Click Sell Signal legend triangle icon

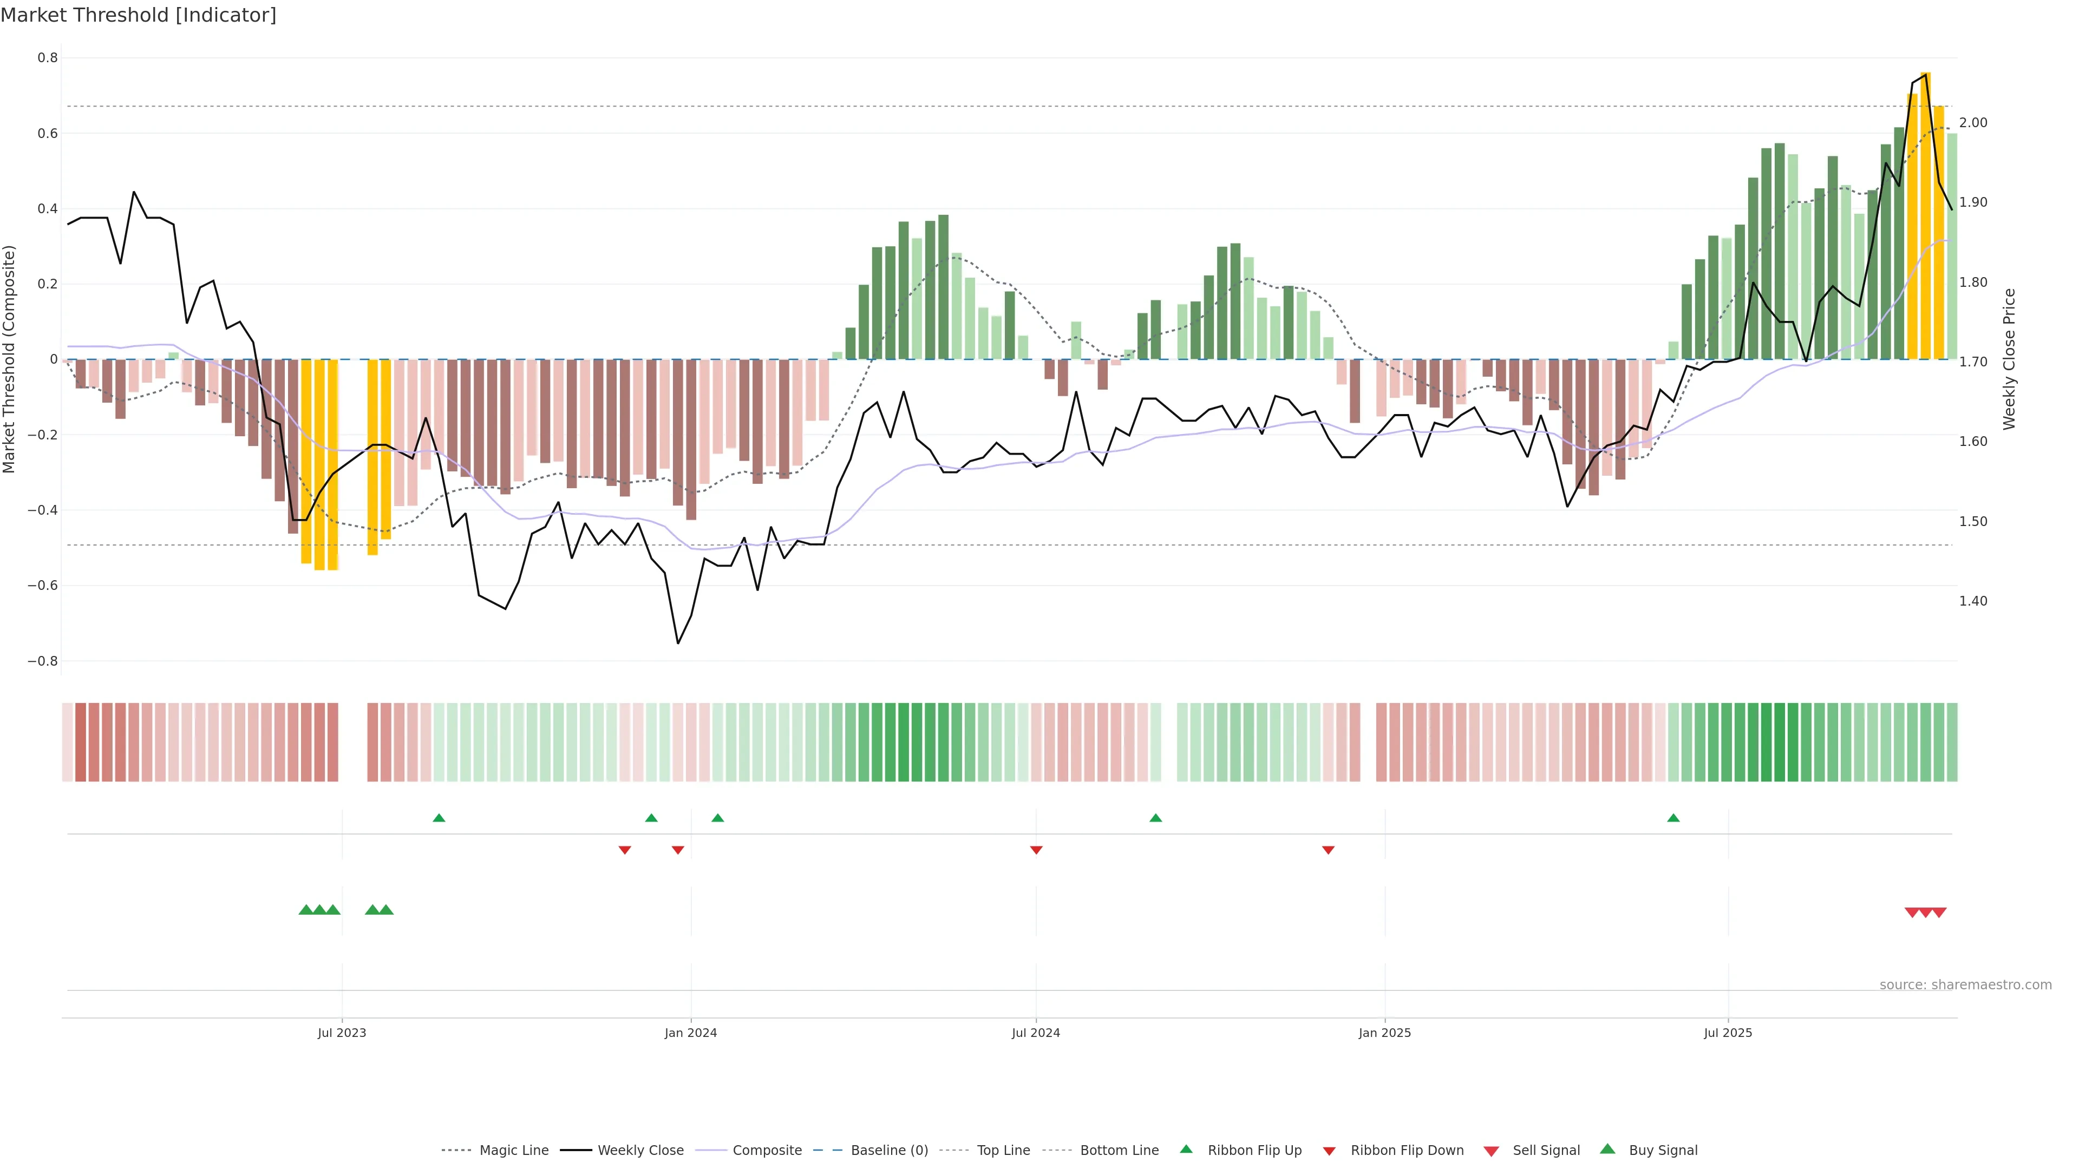point(1490,1151)
